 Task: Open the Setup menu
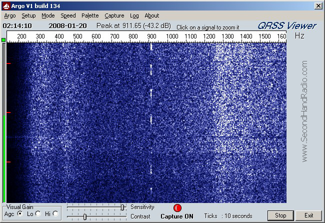[x=28, y=15]
